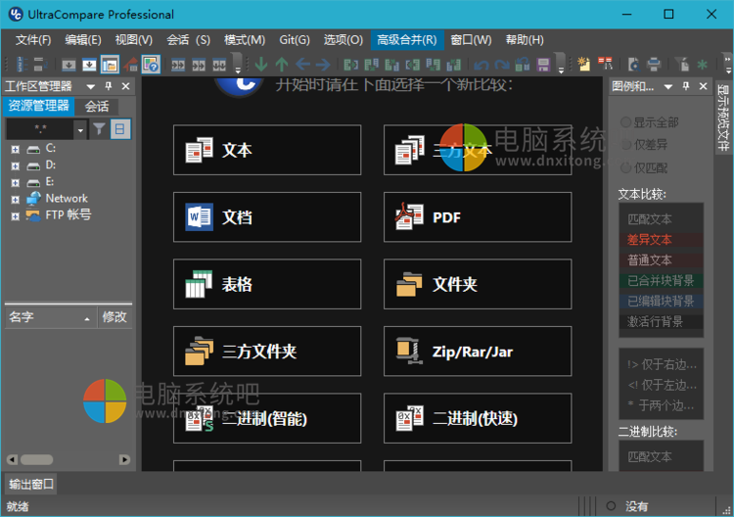The image size is (734, 517).
Task: Close the legend panel
Action: coord(703,86)
